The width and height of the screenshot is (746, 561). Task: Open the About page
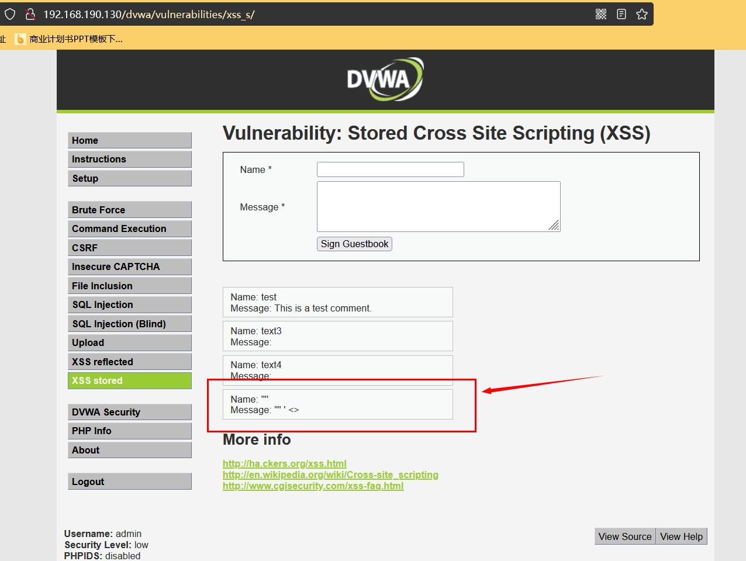tap(130, 450)
